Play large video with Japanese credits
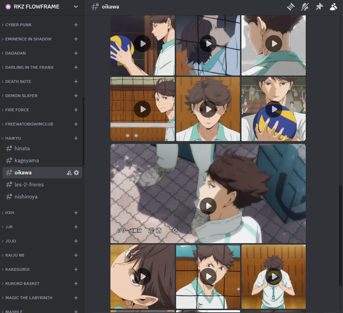Screen dimensions: 343x313 pyautogui.click(x=208, y=206)
